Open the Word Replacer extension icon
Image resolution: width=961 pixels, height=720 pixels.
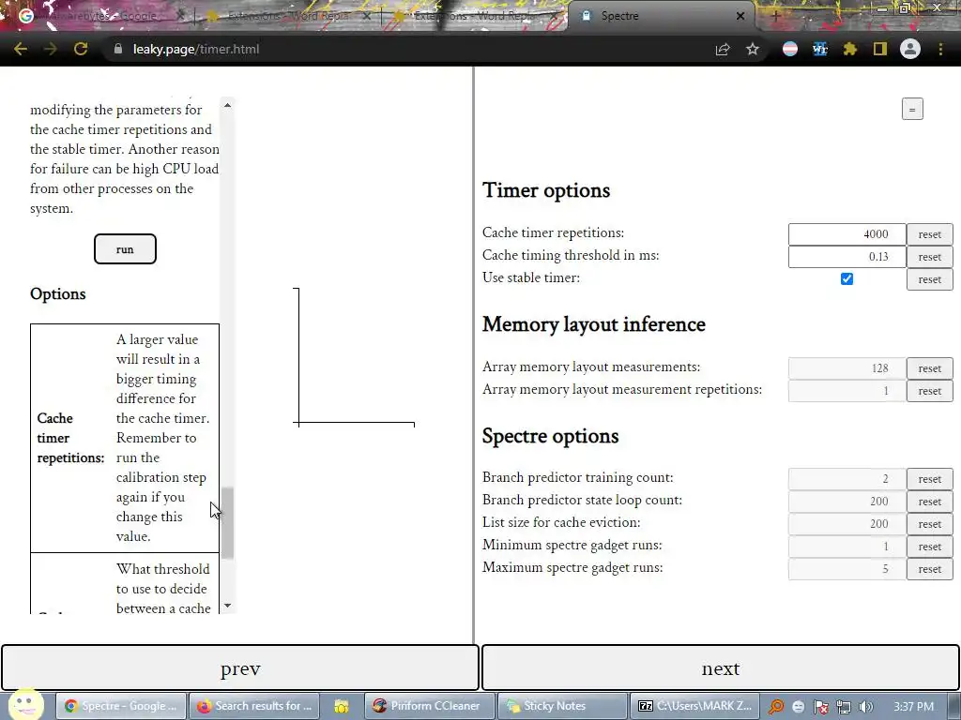pos(820,49)
